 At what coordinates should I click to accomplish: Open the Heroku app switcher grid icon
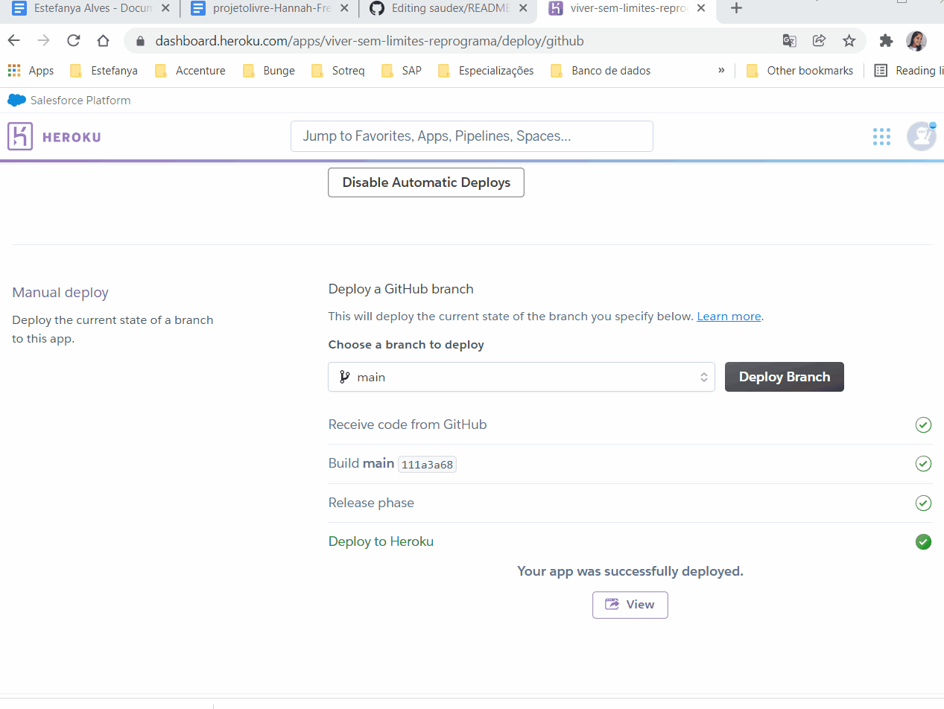[x=881, y=136]
